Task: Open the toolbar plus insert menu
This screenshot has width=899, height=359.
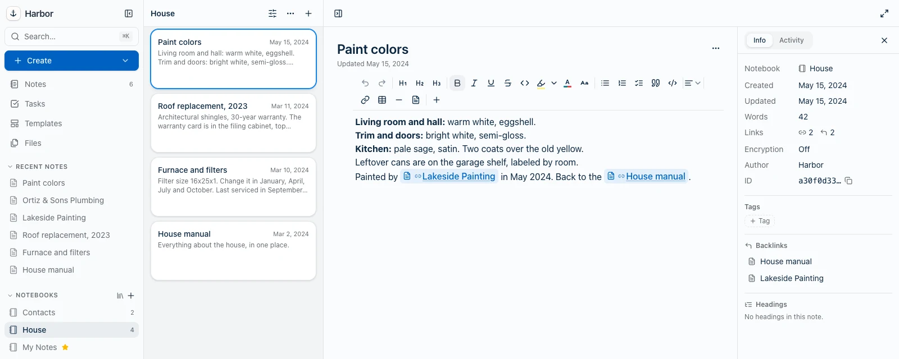Action: point(437,100)
